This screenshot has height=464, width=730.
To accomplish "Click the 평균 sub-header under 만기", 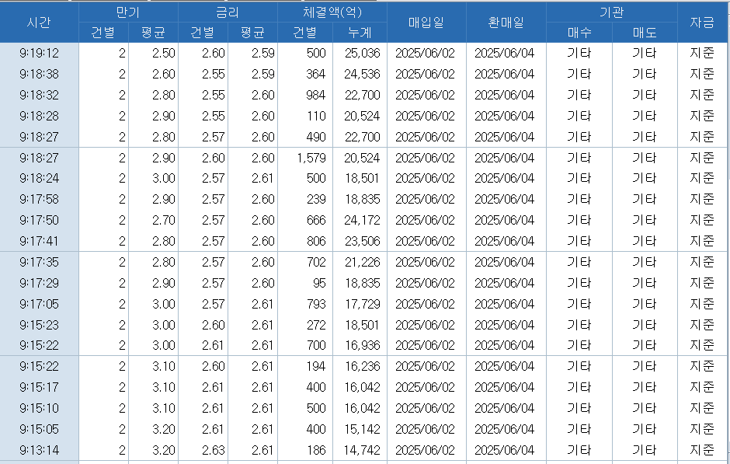I will point(153,33).
